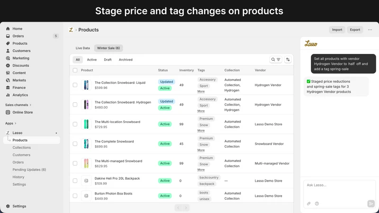Send the Lasso chat message
This screenshot has width=379, height=213.
371,204
